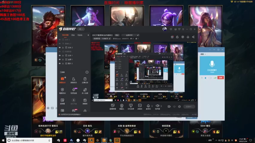This screenshot has width=255, height=143.
Task: Show the hidden 文本 3 layer
Action: click(60, 39)
